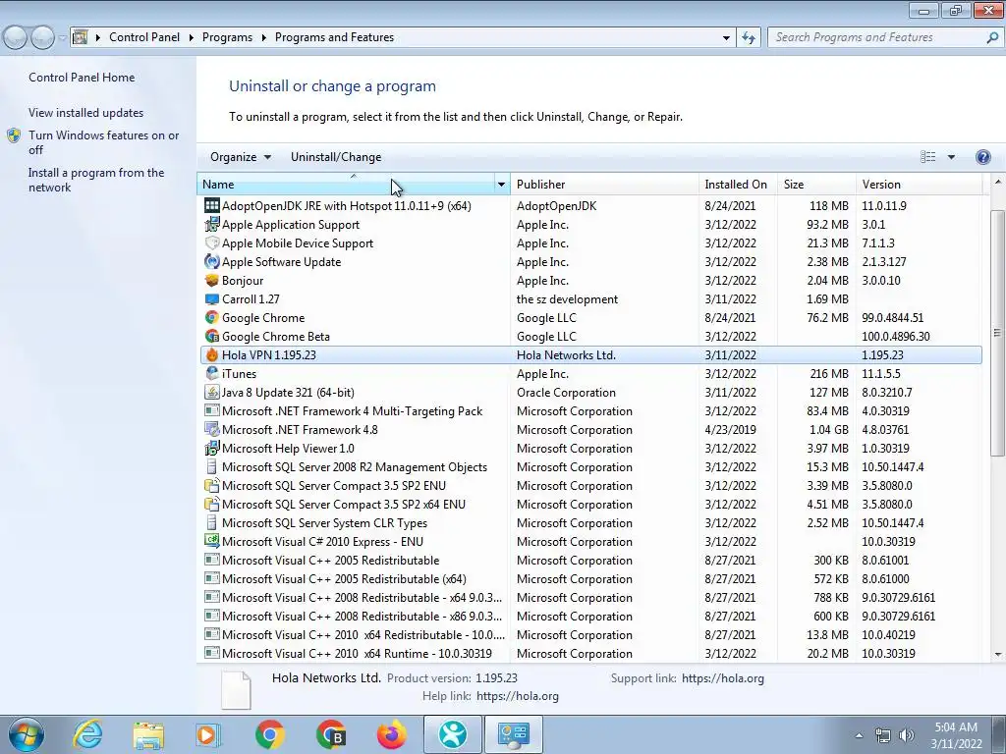The image size is (1006, 754).
Task: Click the Uninstall/Change button
Action: pos(336,157)
